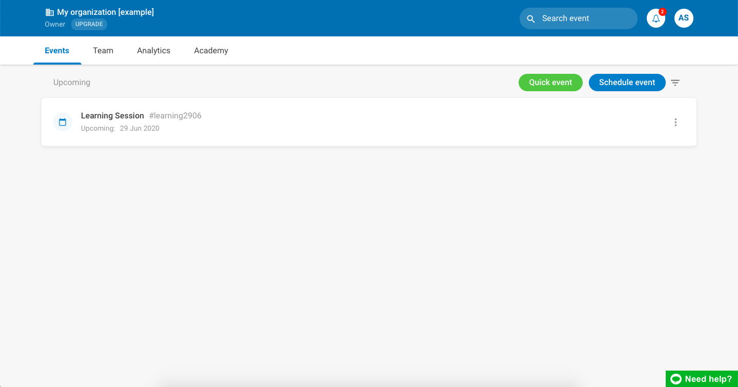This screenshot has width=738, height=387.
Task: Open the Analytics tab
Action: point(154,51)
